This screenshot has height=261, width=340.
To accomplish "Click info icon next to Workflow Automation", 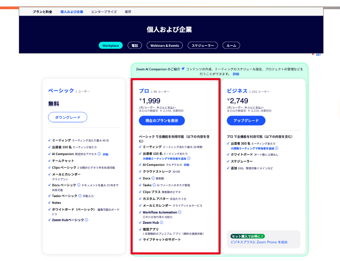I will click(180, 212).
